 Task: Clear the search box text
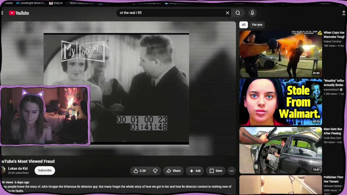tap(227, 13)
